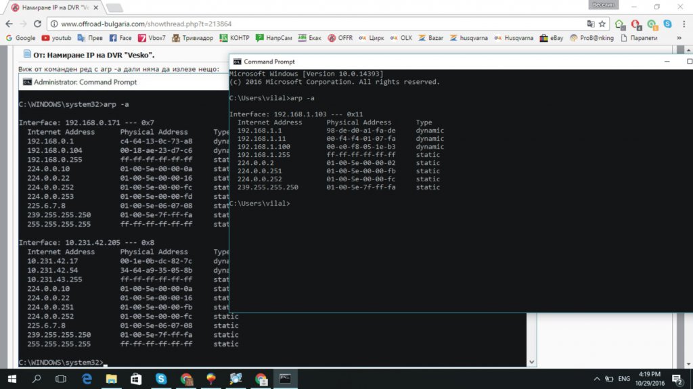Open the youtub bookmark

pos(56,38)
